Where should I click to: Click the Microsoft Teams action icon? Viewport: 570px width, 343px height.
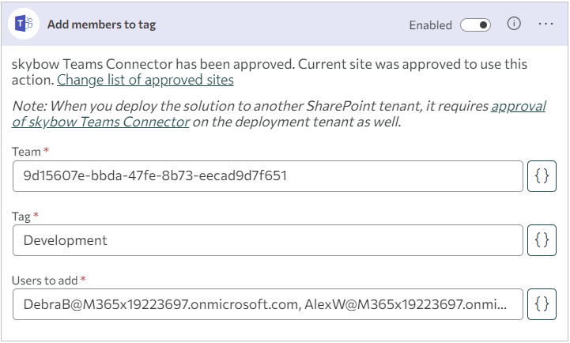[x=24, y=24]
